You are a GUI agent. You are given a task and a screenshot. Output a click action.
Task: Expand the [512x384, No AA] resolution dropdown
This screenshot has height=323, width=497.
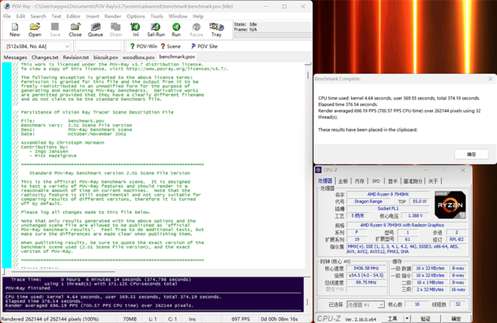[67, 46]
